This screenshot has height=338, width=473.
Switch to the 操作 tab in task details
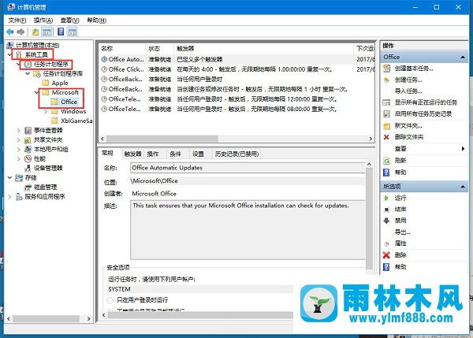click(x=153, y=154)
